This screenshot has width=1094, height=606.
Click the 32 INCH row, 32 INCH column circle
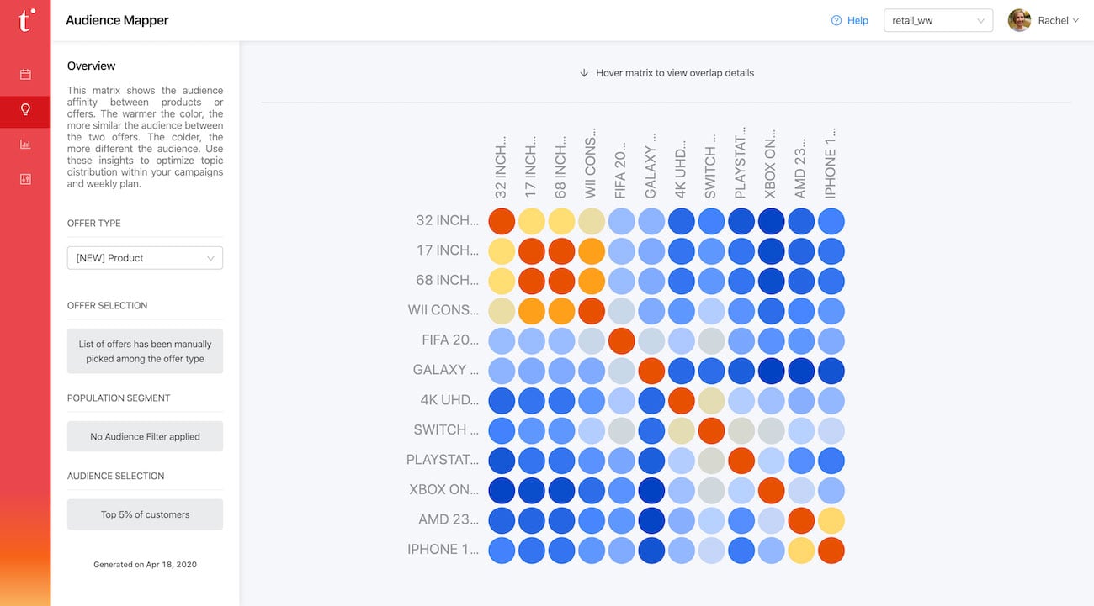[x=502, y=221]
